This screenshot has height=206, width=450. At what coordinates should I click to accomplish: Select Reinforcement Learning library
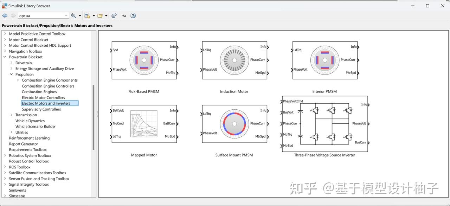(29, 138)
